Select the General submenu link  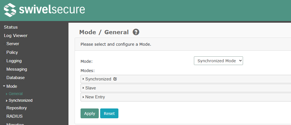pyautogui.click(x=16, y=94)
